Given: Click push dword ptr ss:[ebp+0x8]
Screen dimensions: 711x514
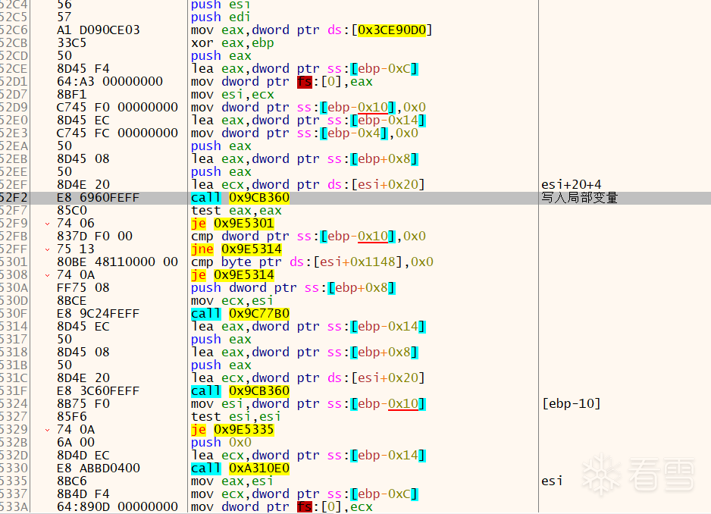Looking at the screenshot, I should pos(293,288).
